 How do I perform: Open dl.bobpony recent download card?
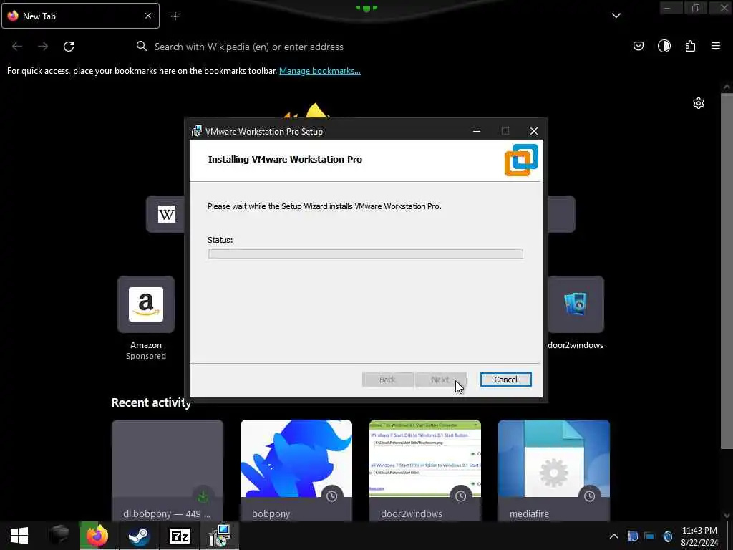(x=168, y=471)
